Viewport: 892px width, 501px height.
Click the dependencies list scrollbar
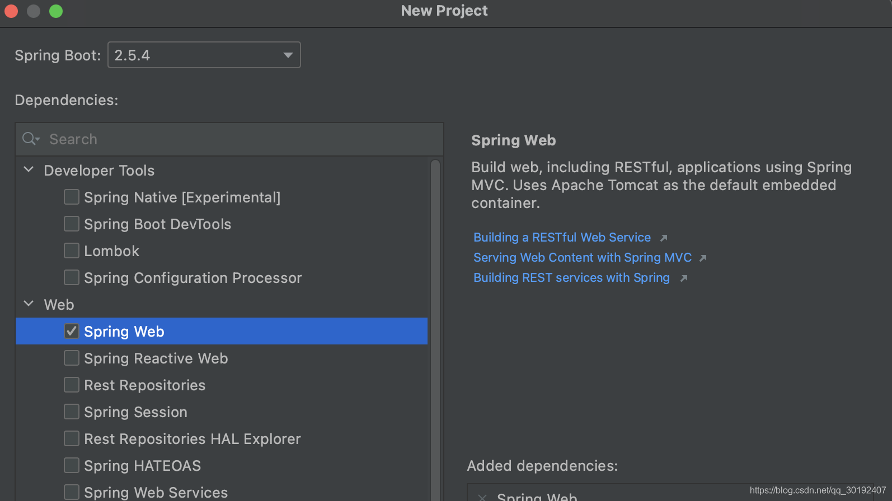click(435, 330)
